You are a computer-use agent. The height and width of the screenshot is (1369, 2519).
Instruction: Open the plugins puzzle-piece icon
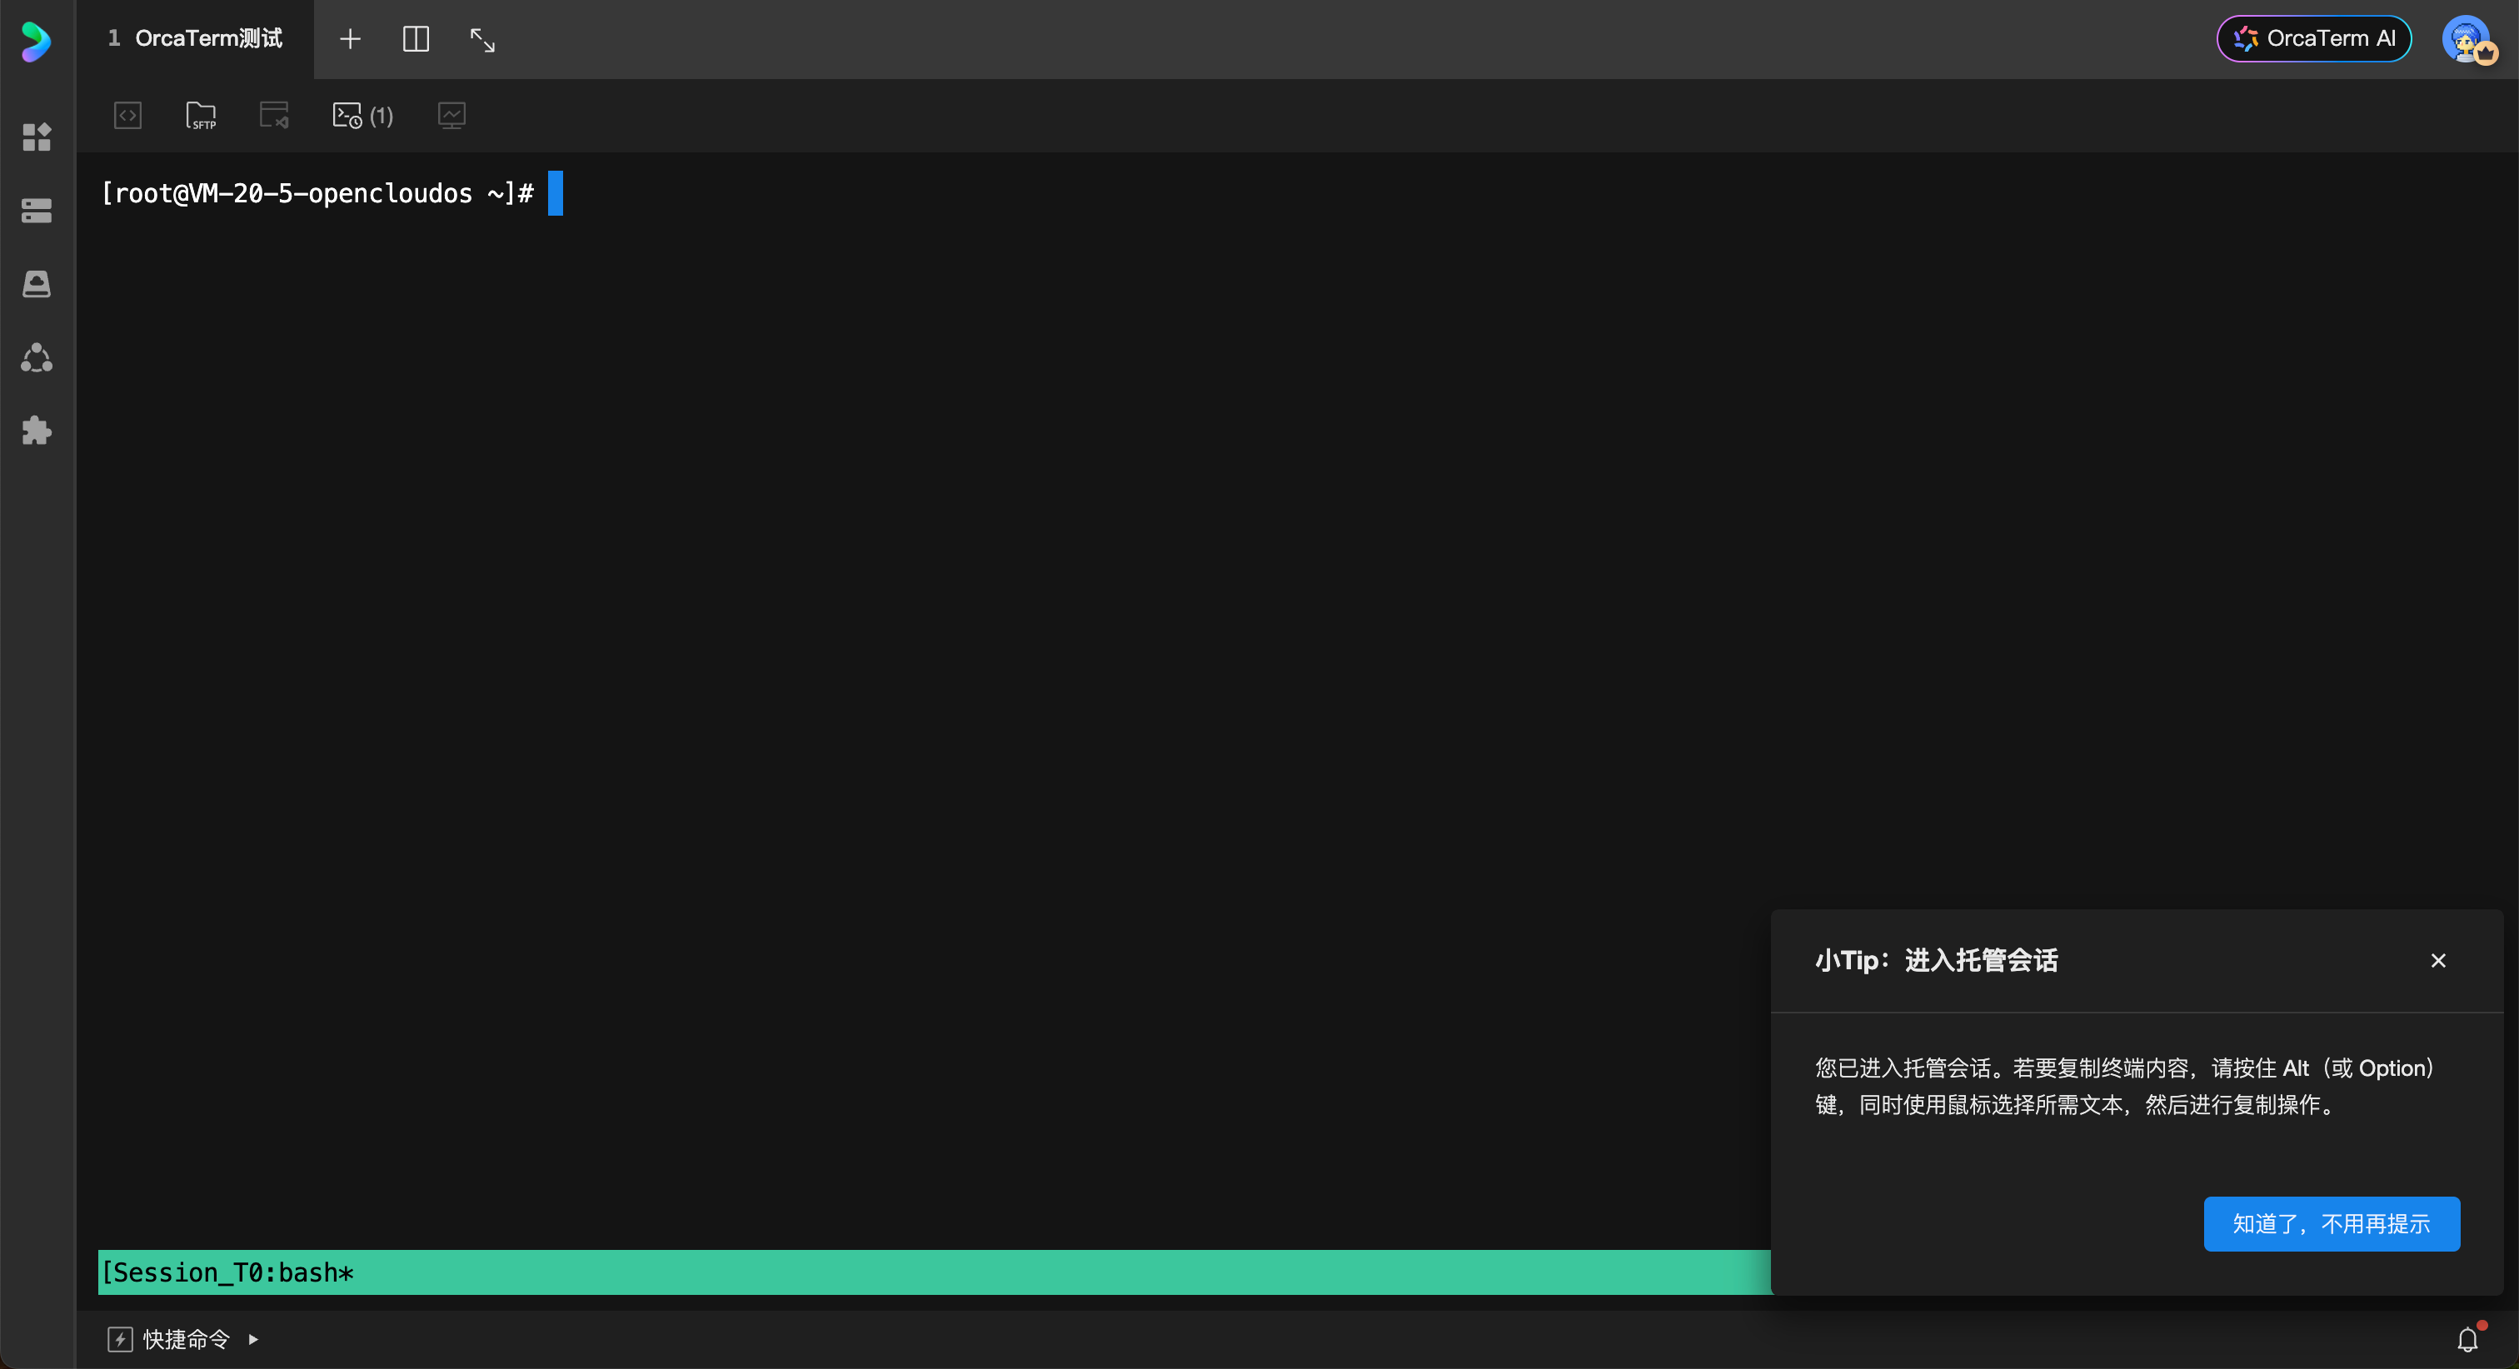pos(36,431)
